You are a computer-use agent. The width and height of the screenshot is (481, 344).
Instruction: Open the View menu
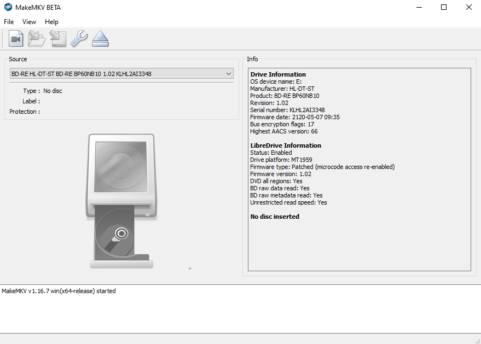pyautogui.click(x=29, y=22)
